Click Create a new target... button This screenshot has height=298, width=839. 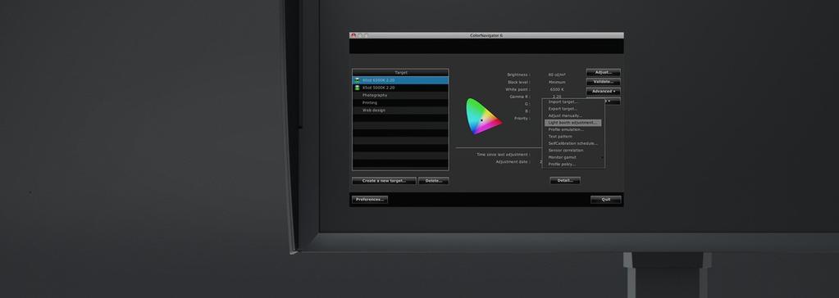click(x=384, y=180)
